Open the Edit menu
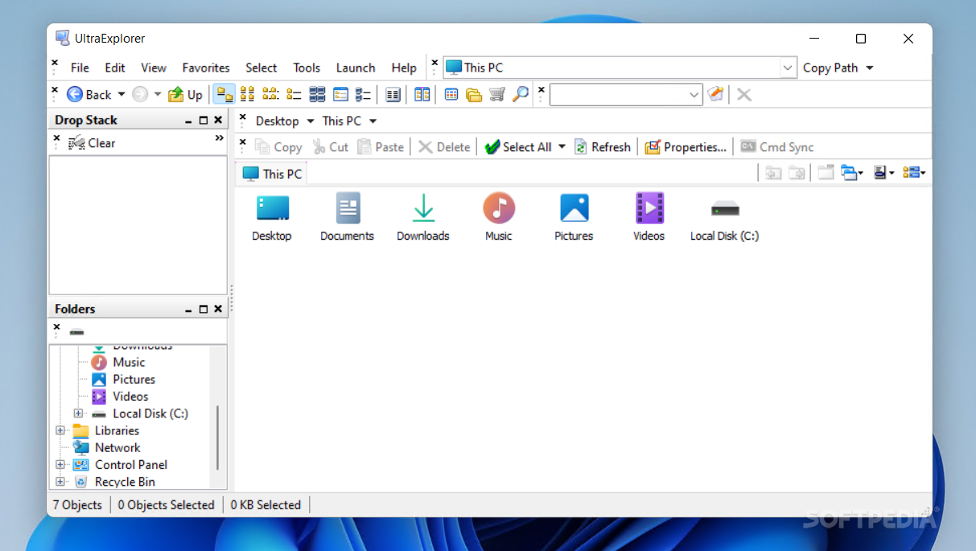Image resolution: width=976 pixels, height=551 pixels. 115,68
